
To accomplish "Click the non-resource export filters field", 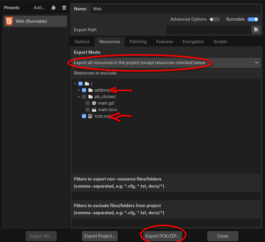I will tap(166, 196).
